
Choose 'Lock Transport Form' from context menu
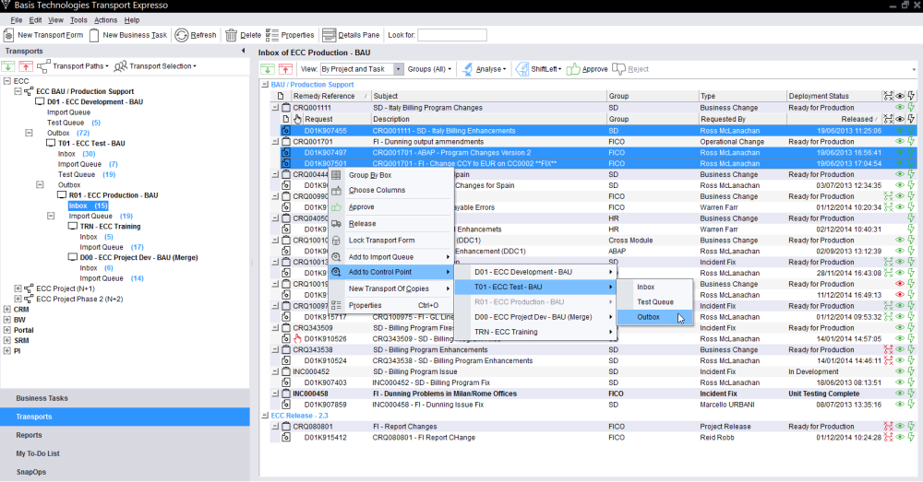(380, 240)
